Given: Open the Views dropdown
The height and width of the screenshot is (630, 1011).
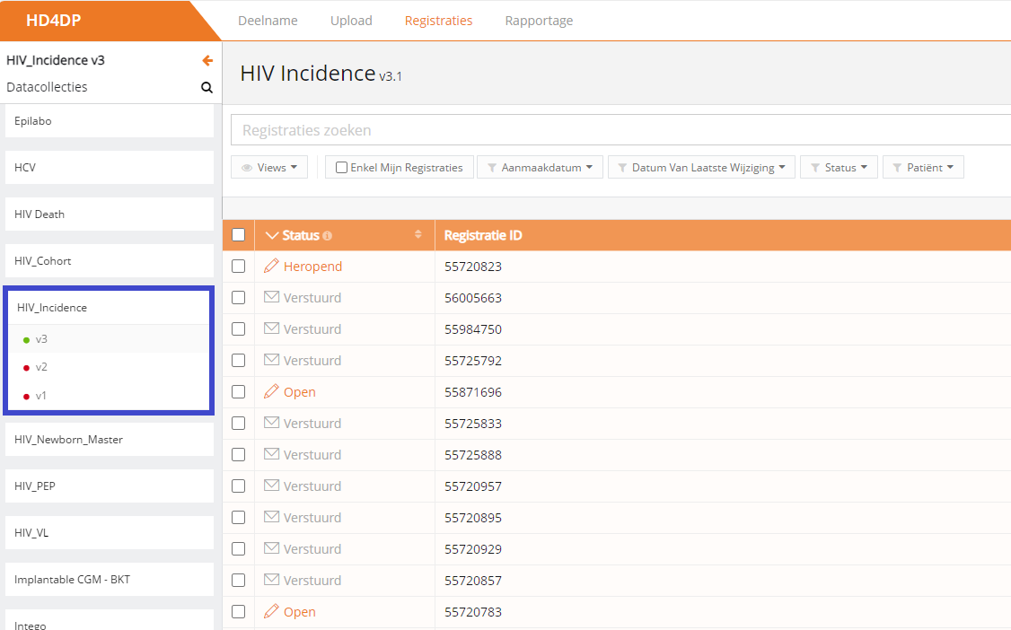Looking at the screenshot, I should click(x=269, y=168).
